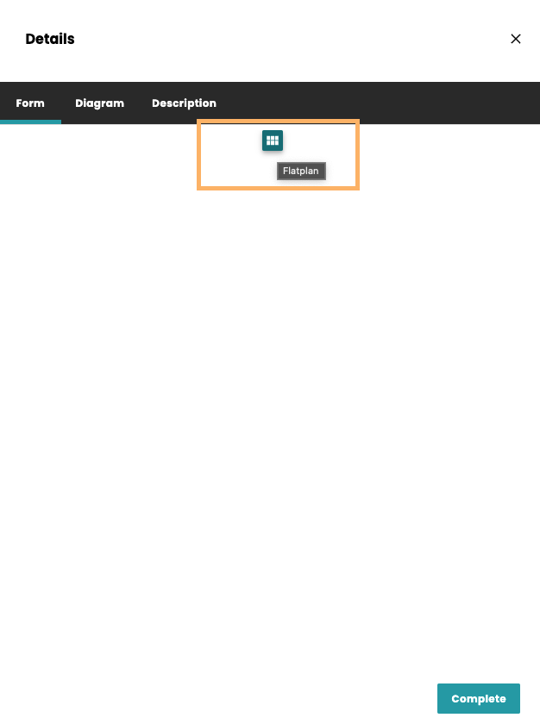The image size is (540, 724).
Task: Show the task Description
Action: coord(184,103)
